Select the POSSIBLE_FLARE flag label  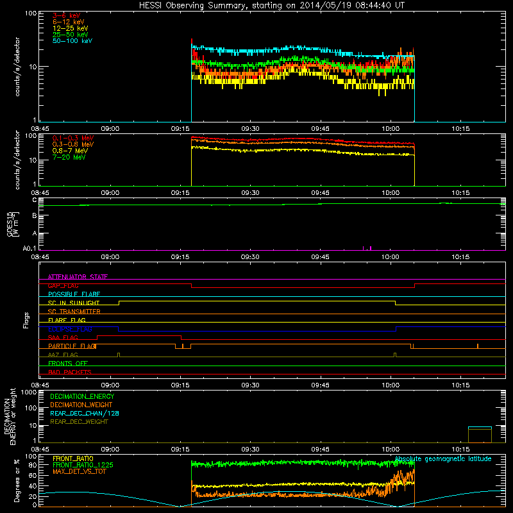[74, 294]
